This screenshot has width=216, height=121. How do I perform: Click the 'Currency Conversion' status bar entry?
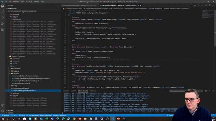point(59,115)
